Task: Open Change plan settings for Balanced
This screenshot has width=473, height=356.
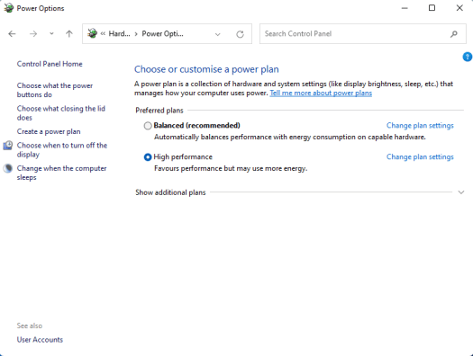Action: (x=420, y=126)
